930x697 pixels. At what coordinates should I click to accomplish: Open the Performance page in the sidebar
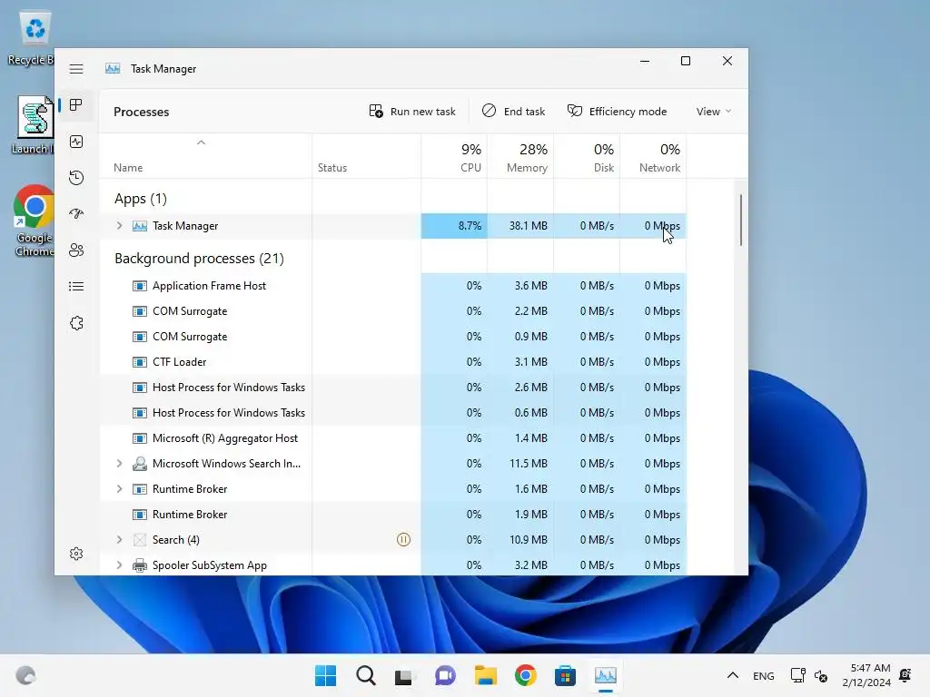[76, 142]
